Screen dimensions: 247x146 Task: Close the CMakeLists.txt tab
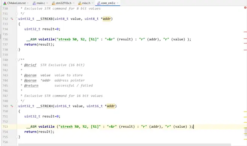tap(28, 3)
